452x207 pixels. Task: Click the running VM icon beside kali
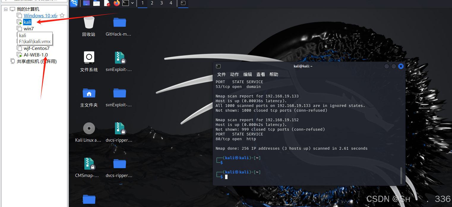19,22
